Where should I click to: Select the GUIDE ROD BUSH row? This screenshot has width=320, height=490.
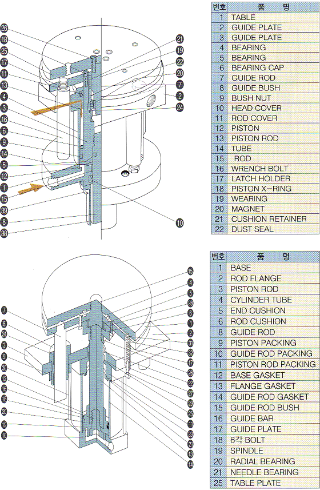click(265, 408)
